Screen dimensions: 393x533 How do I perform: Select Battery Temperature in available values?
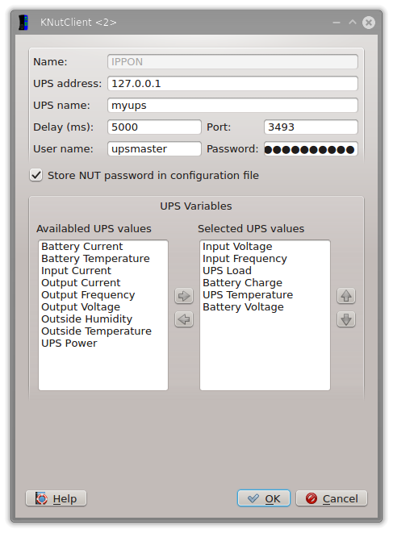click(x=103, y=259)
